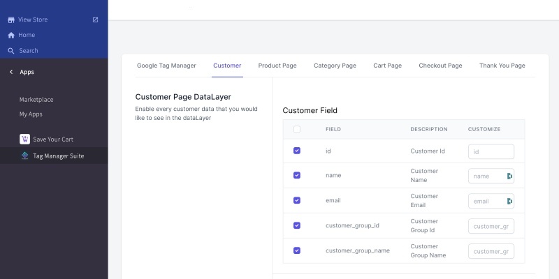Focus the customer_group_id customize input
This screenshot has width=559, height=279.
pyautogui.click(x=491, y=226)
